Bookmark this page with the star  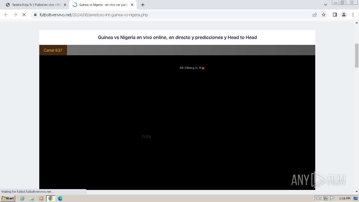pos(324,15)
